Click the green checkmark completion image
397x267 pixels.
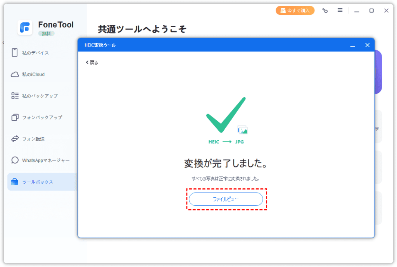coord(225,115)
